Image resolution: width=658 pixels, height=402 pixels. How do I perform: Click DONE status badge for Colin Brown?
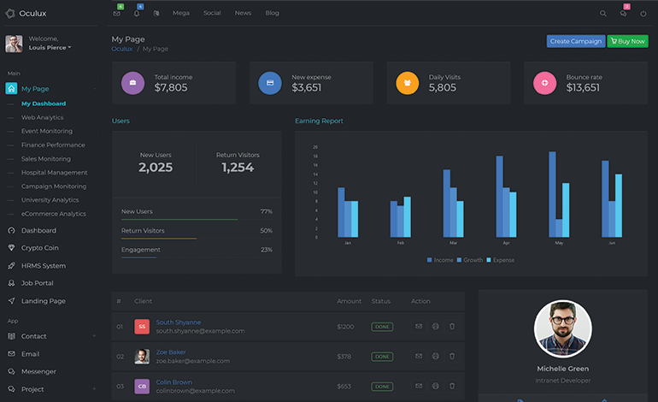point(382,387)
